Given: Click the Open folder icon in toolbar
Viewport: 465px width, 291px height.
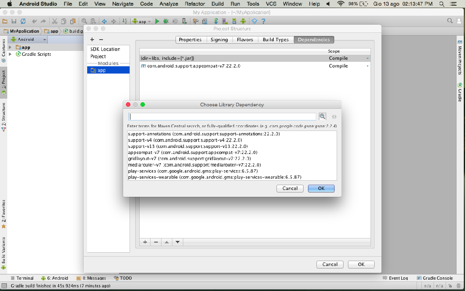Looking at the screenshot, I should click(5, 21).
